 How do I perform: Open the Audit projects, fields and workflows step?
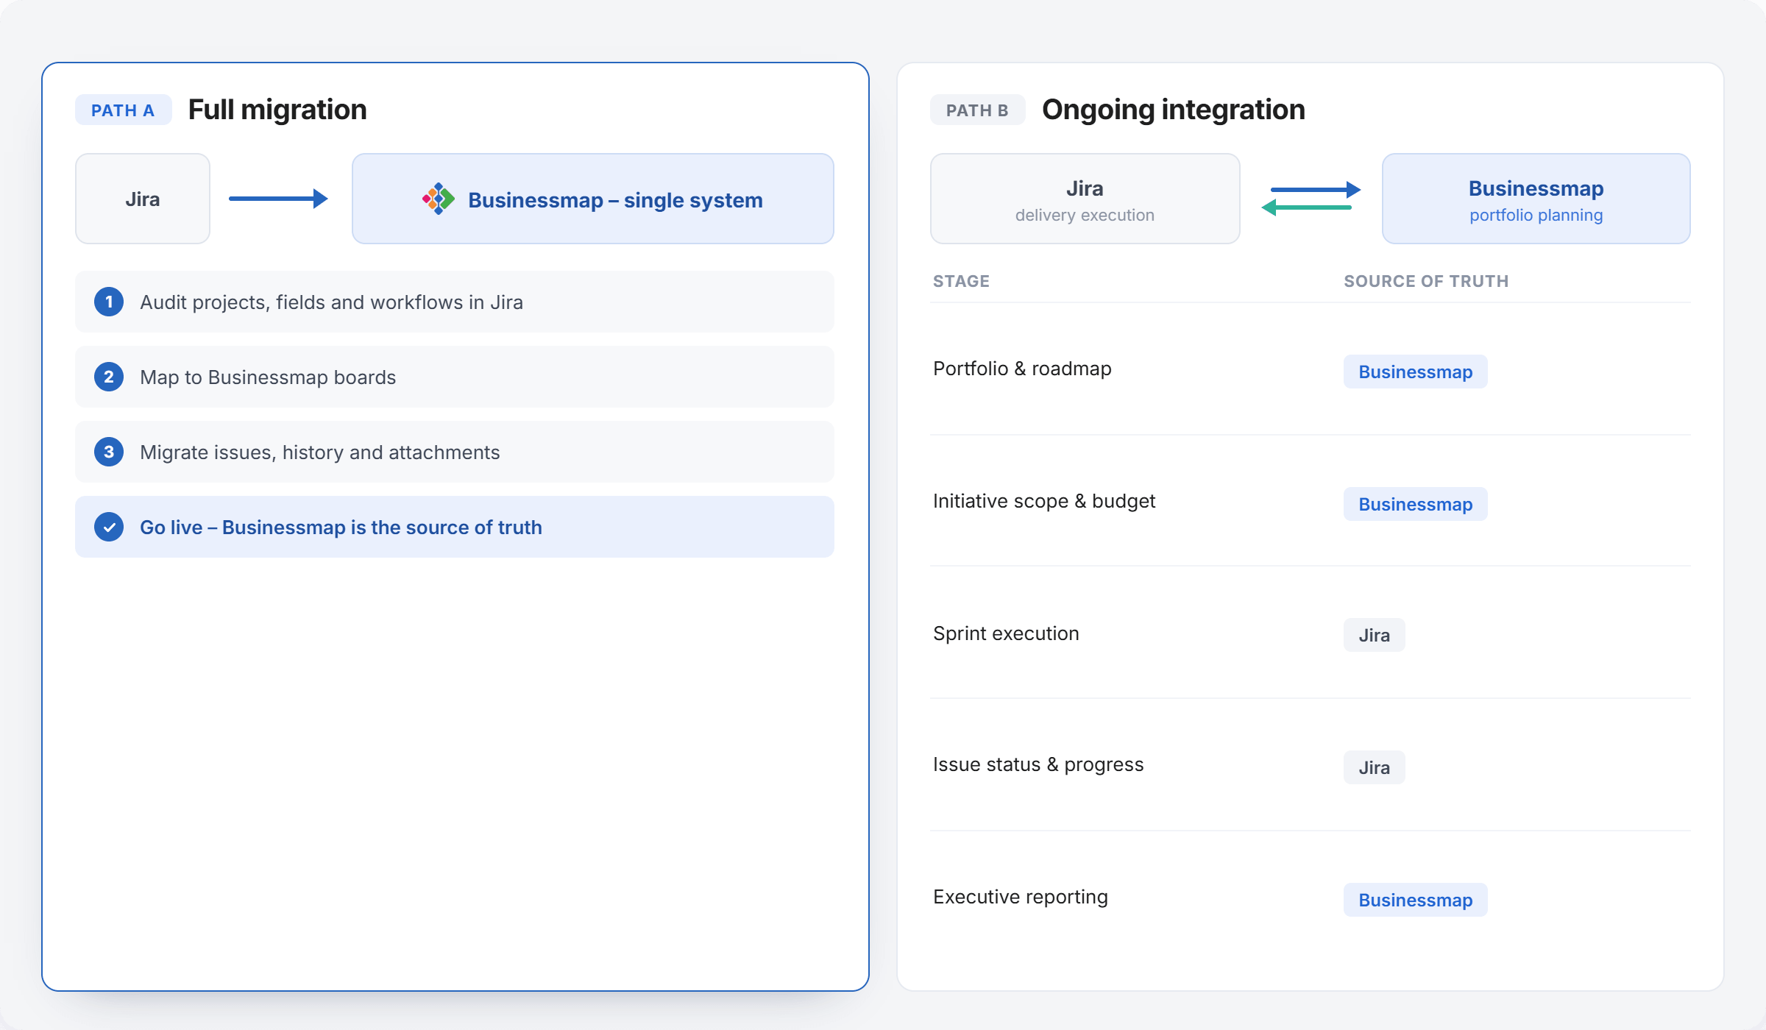[x=455, y=302]
